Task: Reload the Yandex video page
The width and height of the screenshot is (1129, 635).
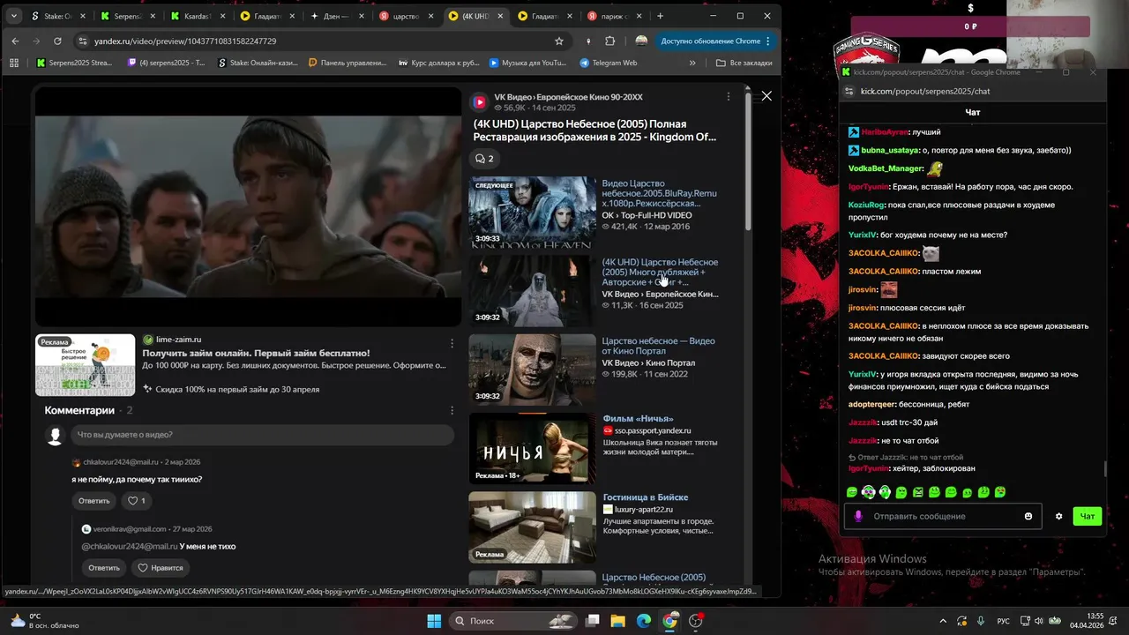Action: click(57, 41)
